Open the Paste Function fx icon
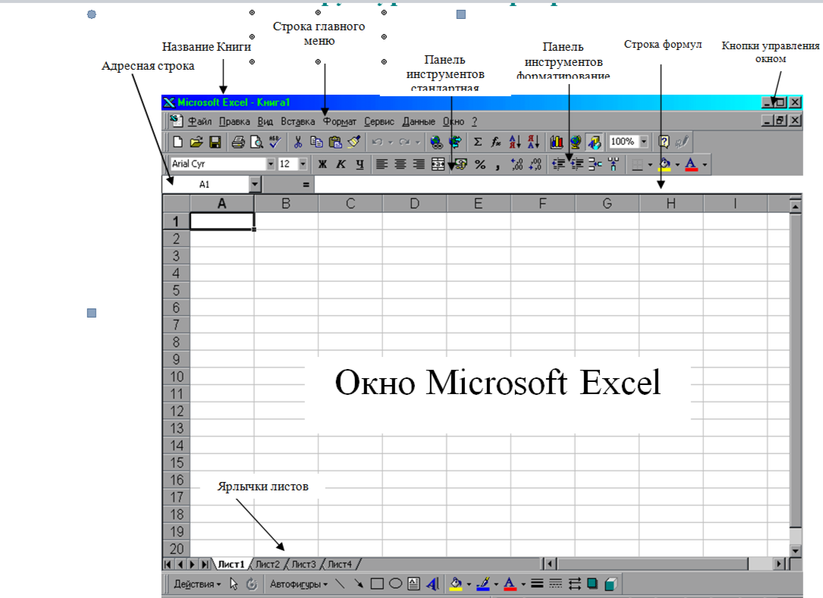This screenshot has width=823, height=598. point(496,142)
